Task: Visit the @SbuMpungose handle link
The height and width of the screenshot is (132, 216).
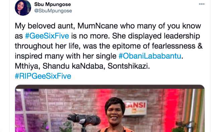Action: tap(53, 11)
